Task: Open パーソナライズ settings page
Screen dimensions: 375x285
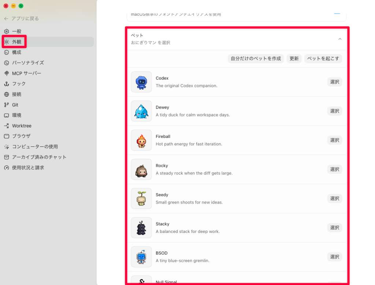Action: (48, 63)
